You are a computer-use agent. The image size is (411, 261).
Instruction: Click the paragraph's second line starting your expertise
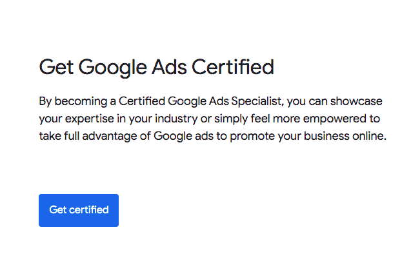pyautogui.click(x=210, y=119)
